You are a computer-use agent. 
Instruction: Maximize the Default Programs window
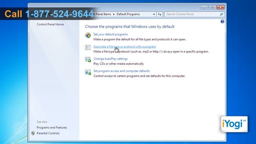point(212,7)
